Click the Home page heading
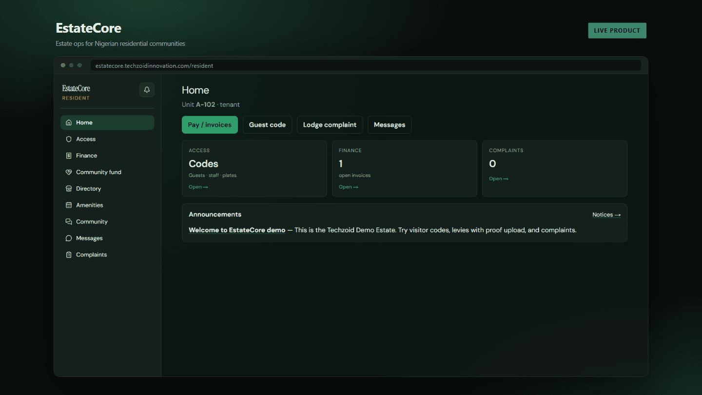 [x=195, y=90]
